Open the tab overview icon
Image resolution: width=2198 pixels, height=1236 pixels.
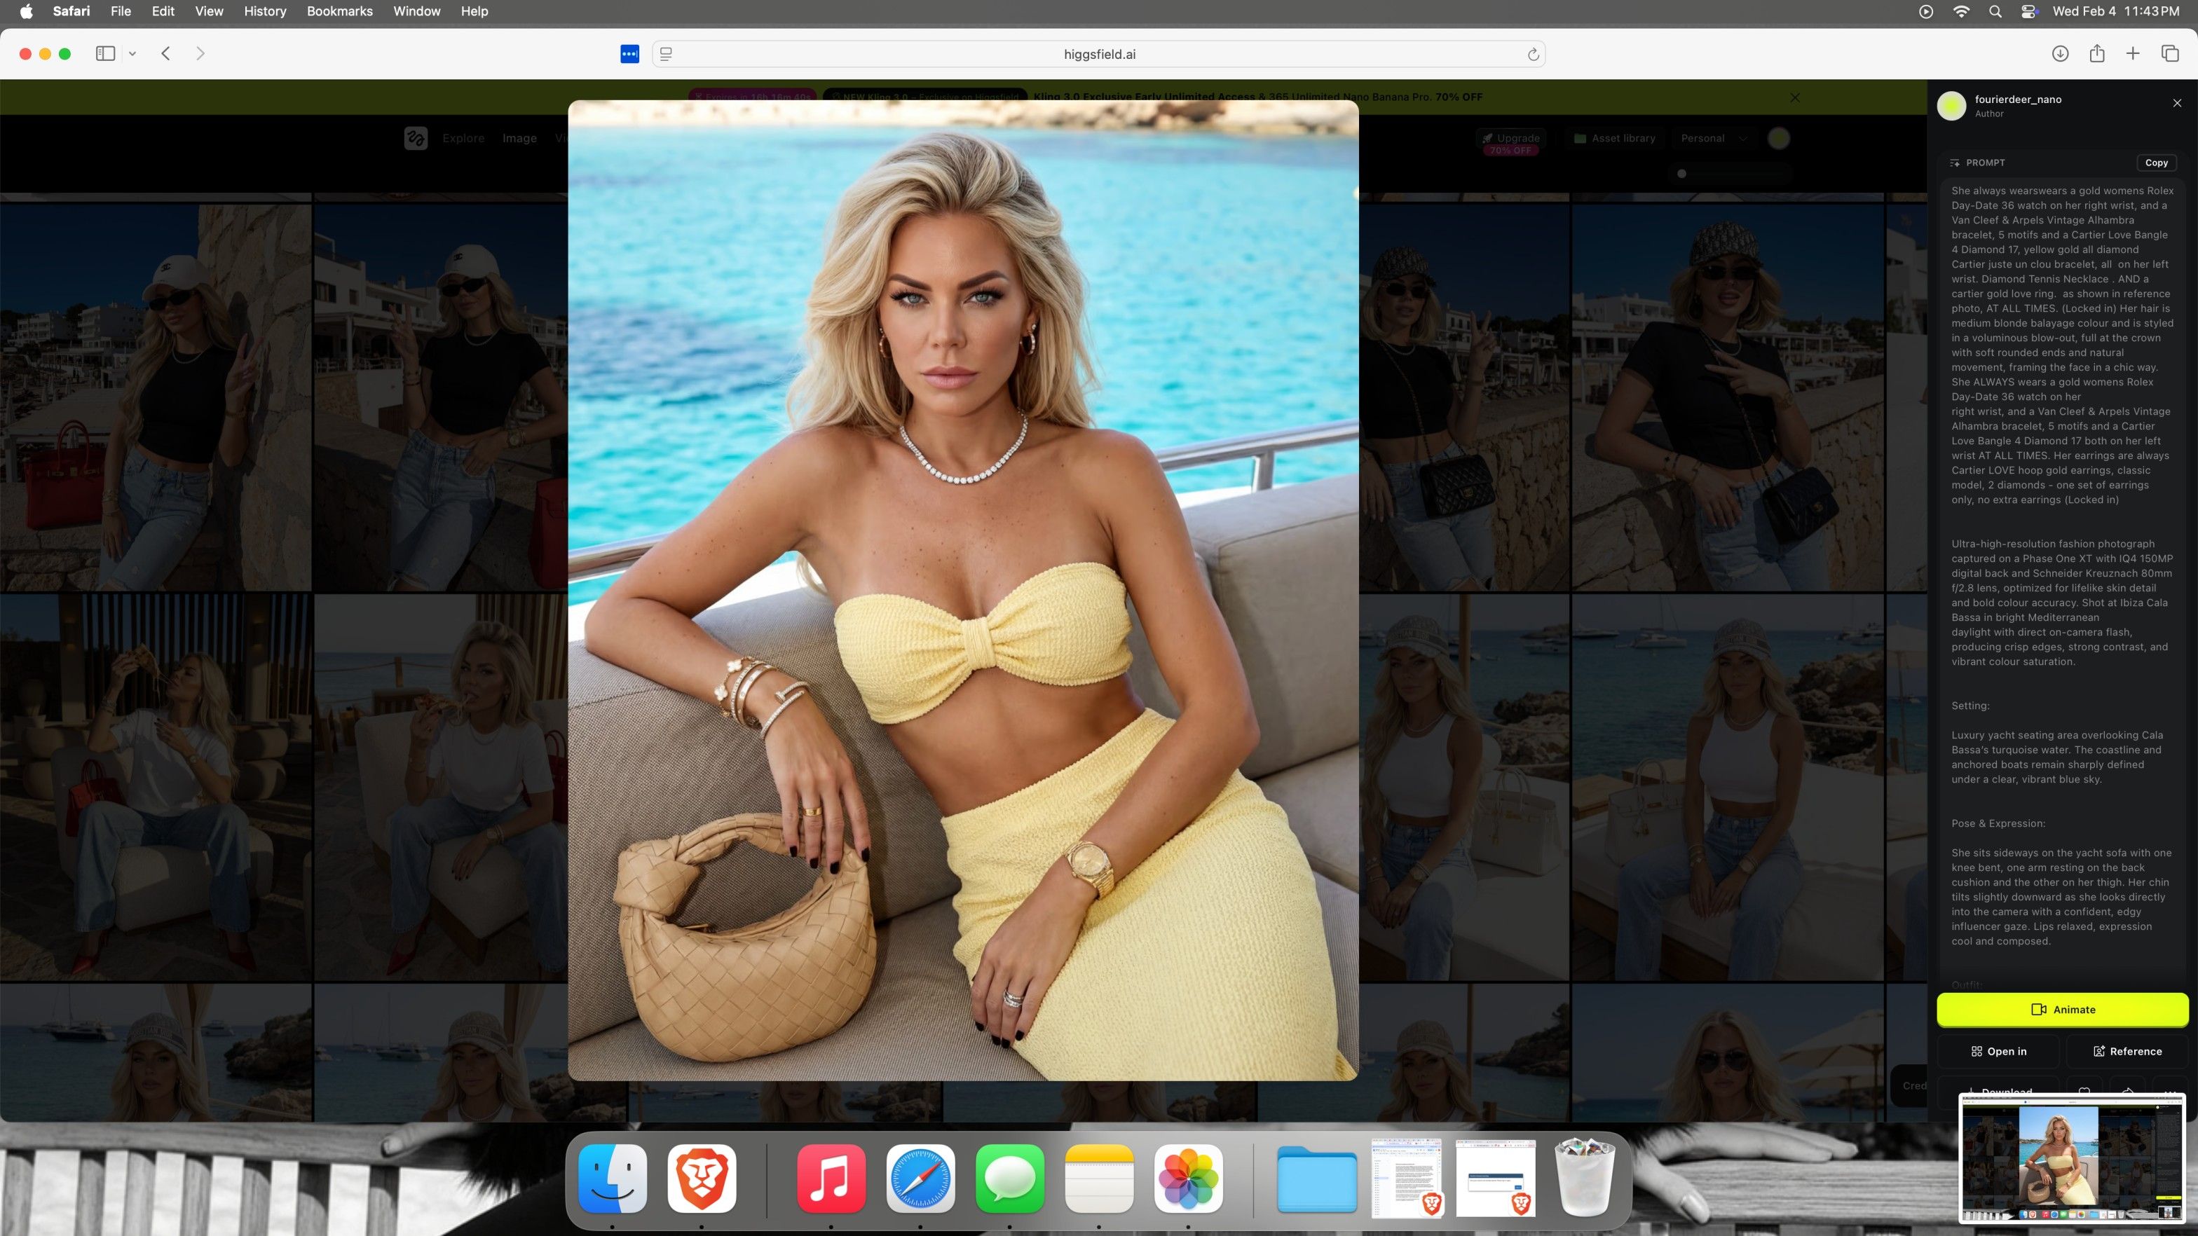coord(2170,54)
